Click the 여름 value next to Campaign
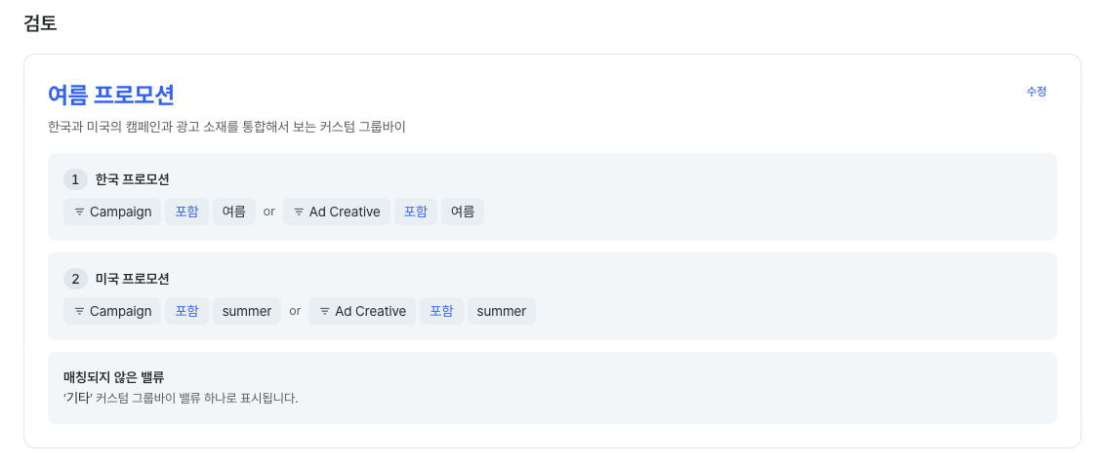 pos(234,212)
